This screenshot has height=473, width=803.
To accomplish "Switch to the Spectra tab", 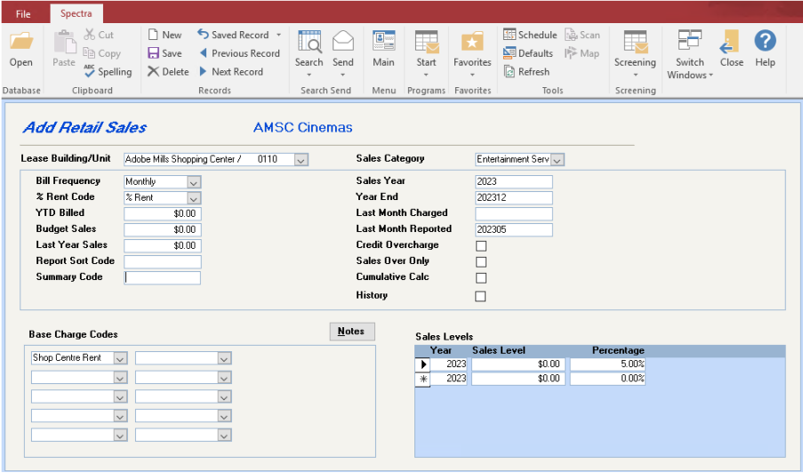I will (x=76, y=14).
